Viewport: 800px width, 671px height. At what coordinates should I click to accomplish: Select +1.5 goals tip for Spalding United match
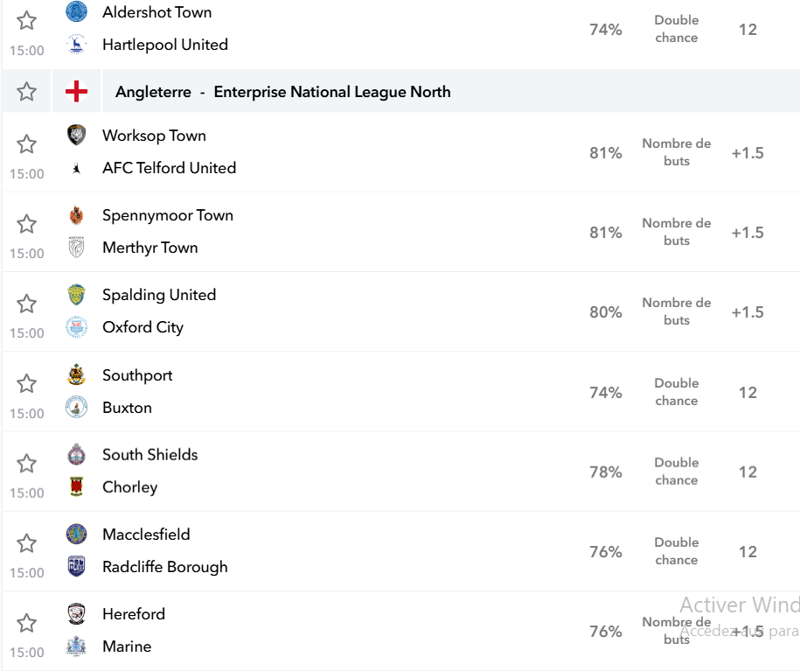[748, 312]
